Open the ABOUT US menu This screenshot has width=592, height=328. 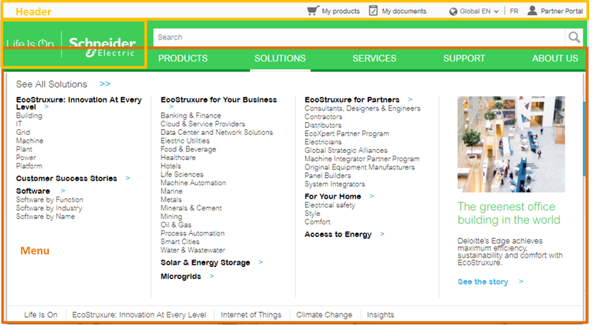[x=555, y=59]
